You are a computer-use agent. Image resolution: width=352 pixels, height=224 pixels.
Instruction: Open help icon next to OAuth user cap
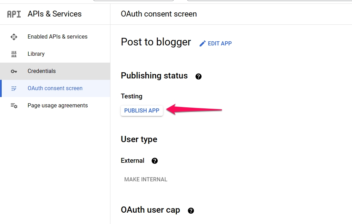(191, 211)
